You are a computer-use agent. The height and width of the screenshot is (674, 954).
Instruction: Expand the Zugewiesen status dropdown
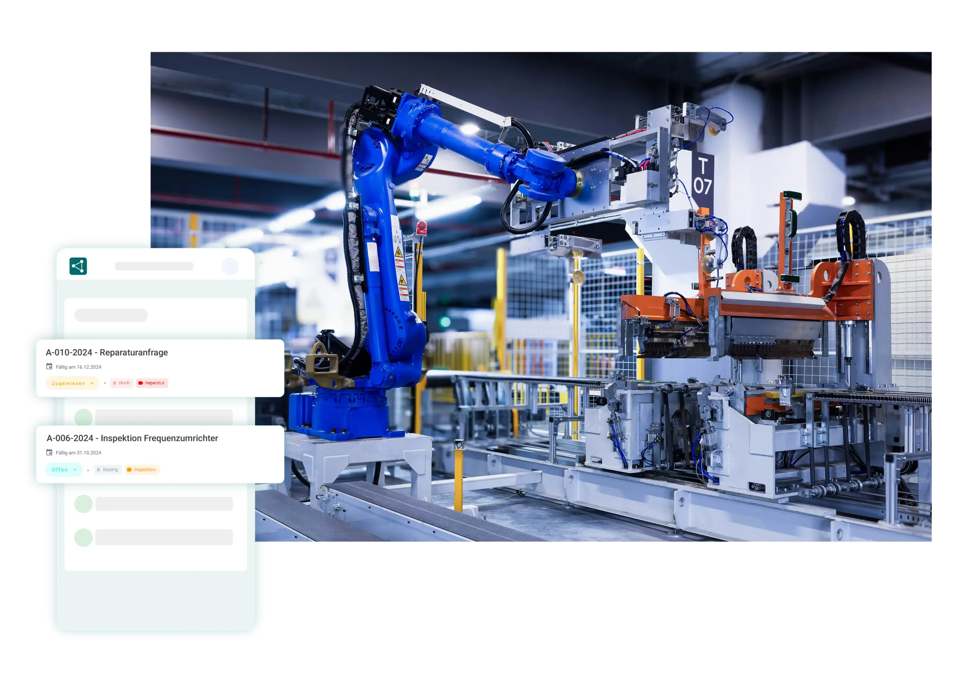72,383
